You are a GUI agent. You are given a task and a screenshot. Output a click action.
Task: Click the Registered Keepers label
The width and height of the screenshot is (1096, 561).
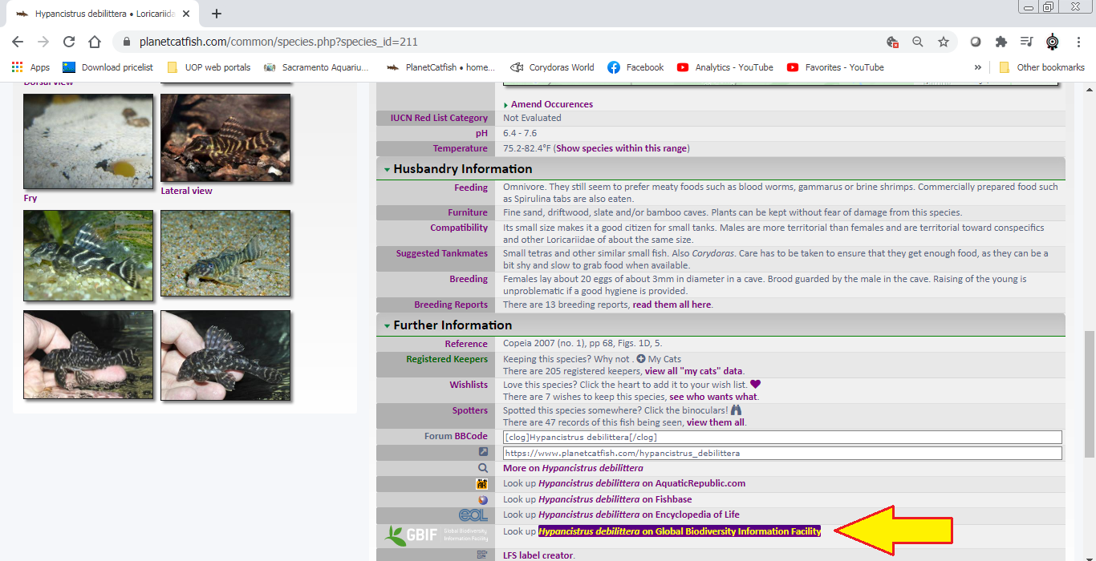pyautogui.click(x=447, y=359)
